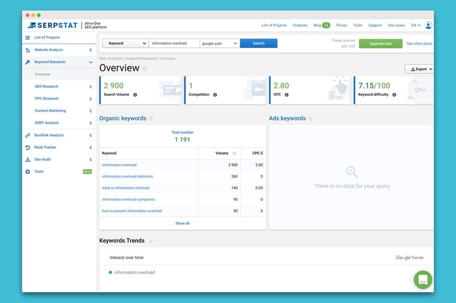
Task: Open the what is information overload keyword link
Action: (125, 188)
